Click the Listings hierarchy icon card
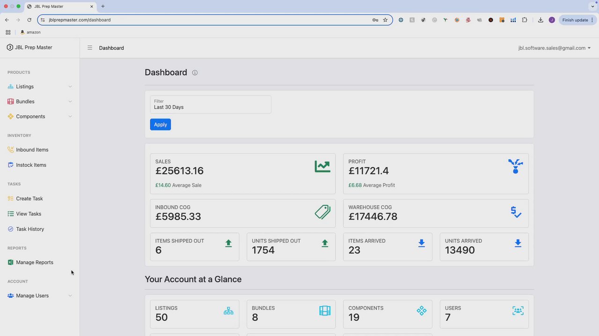This screenshot has width=599, height=336. pos(228,311)
